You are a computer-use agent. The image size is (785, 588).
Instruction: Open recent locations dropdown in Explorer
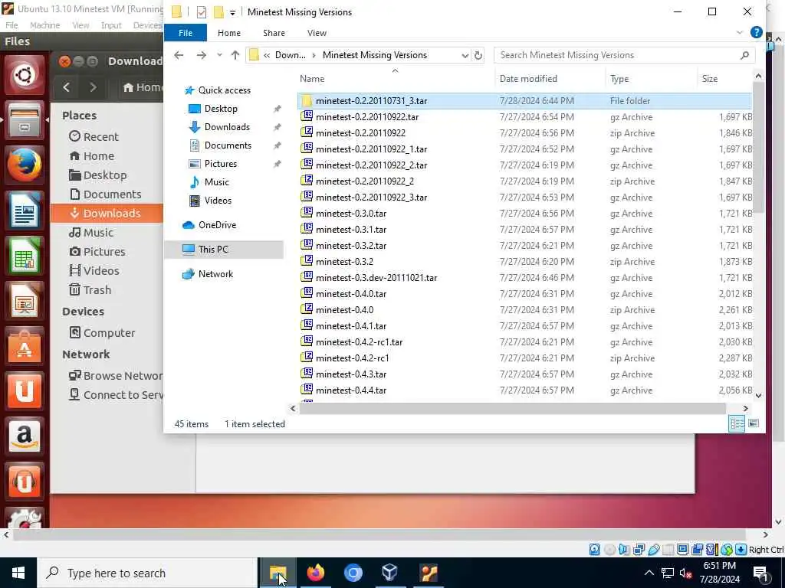pyautogui.click(x=219, y=55)
